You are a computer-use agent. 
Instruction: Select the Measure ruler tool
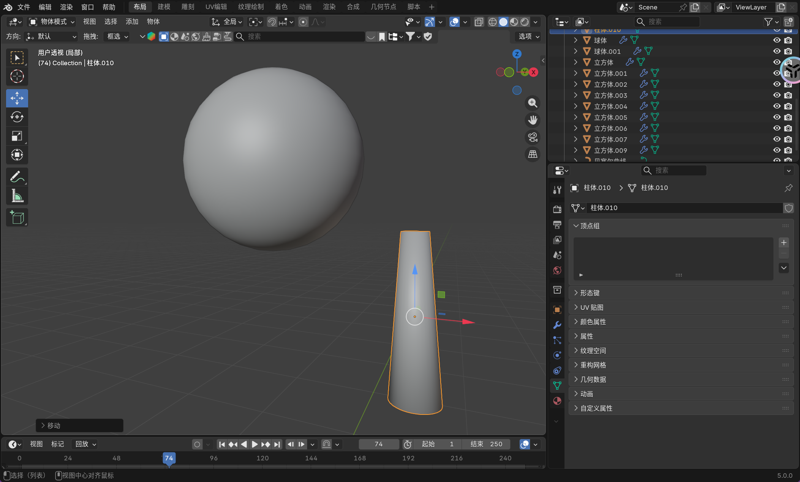pyautogui.click(x=17, y=196)
